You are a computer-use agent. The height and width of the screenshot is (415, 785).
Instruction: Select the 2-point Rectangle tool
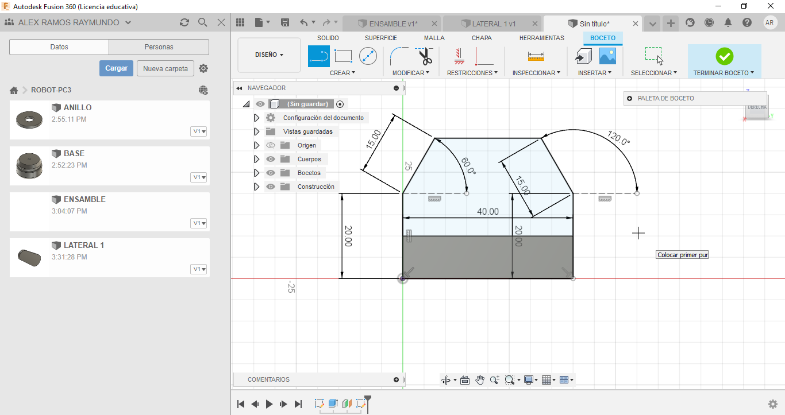click(x=343, y=56)
